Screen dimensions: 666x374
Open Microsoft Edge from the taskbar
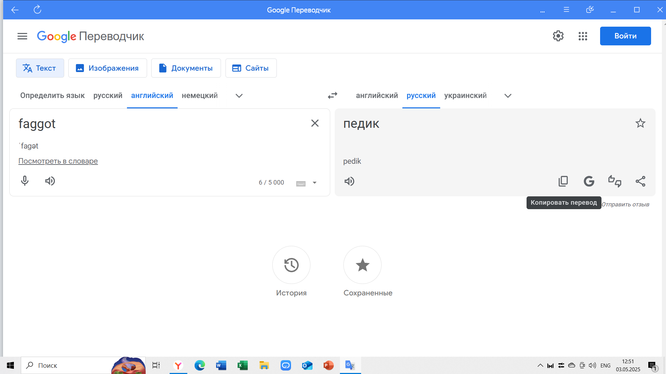(200, 365)
